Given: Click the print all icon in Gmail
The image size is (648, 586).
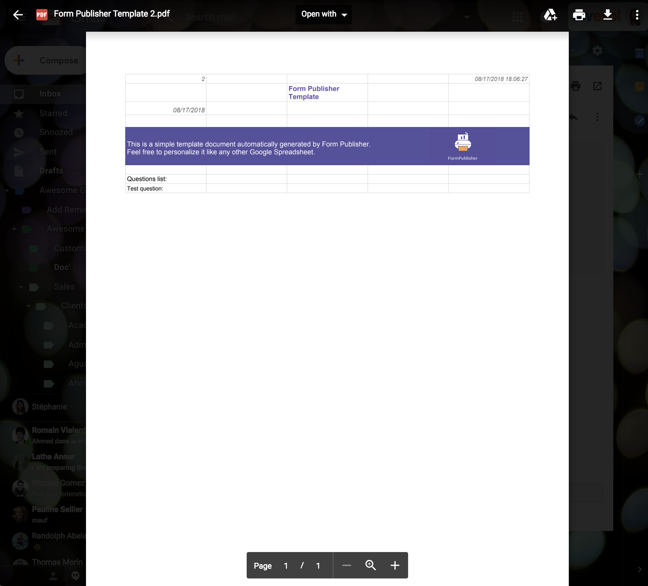Looking at the screenshot, I should pyautogui.click(x=576, y=86).
